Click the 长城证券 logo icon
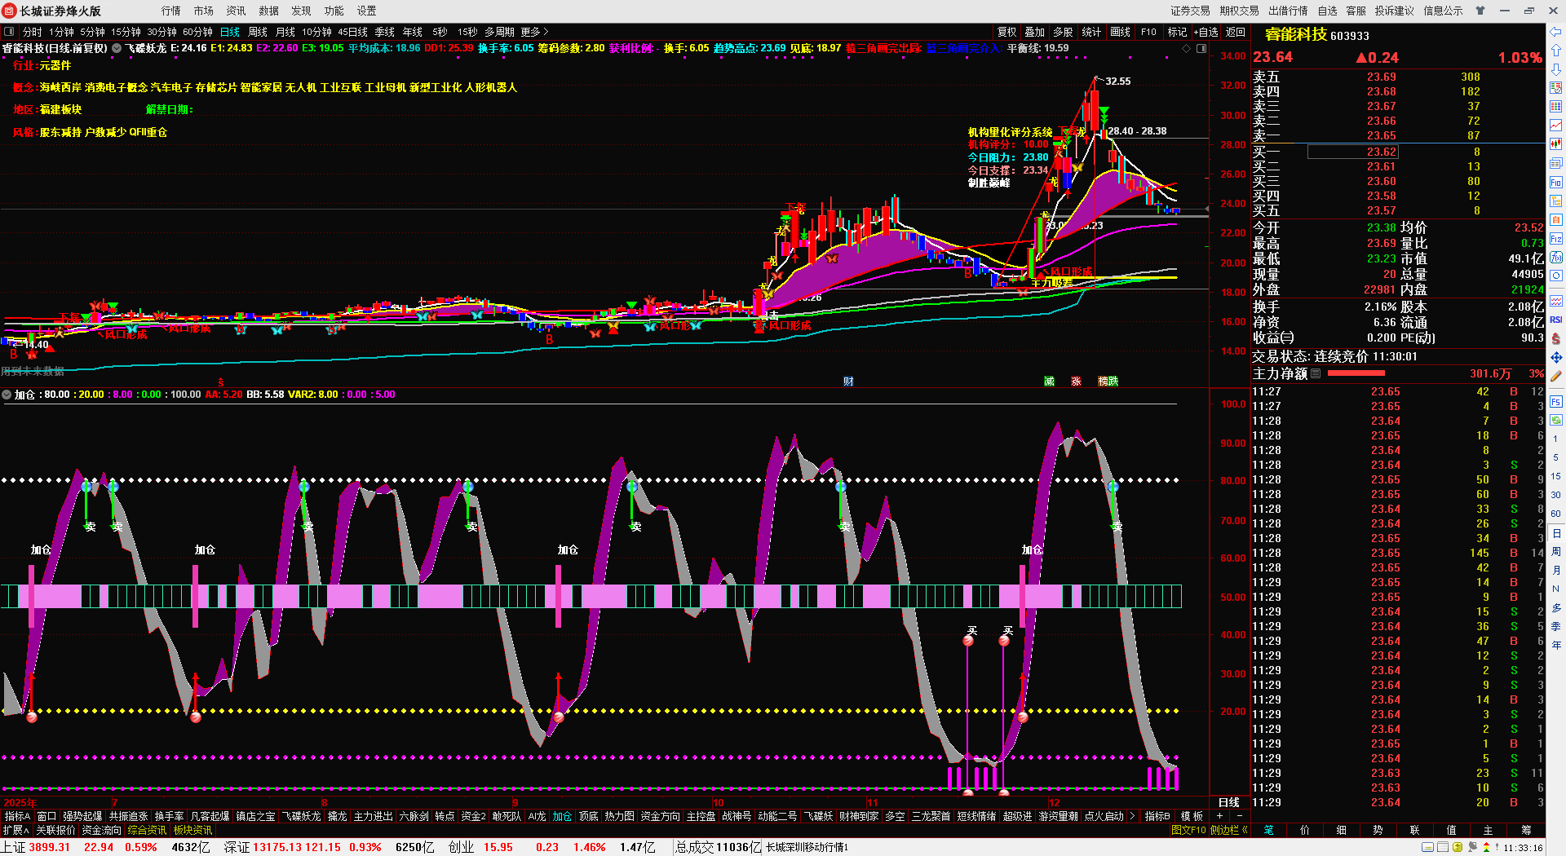The width and height of the screenshot is (1566, 856). (x=10, y=11)
